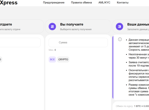Viewport: 149px width, 110px height.
Task: Click the Обмен по курсу 1 BTC text
Action: [132, 106]
